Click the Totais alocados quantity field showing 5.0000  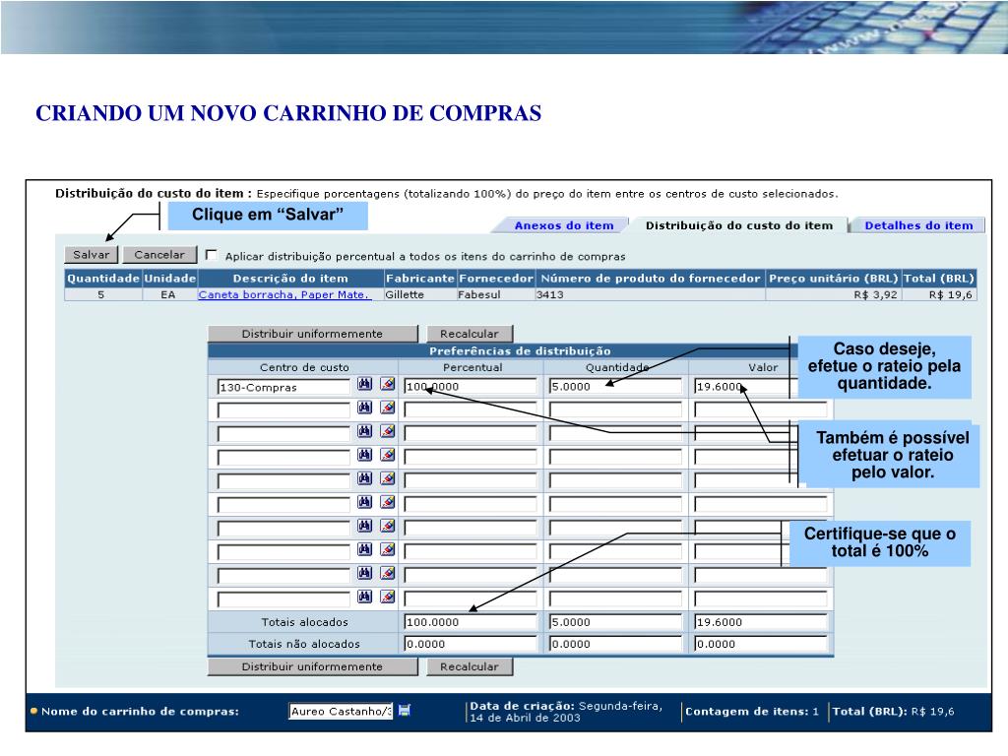point(615,622)
